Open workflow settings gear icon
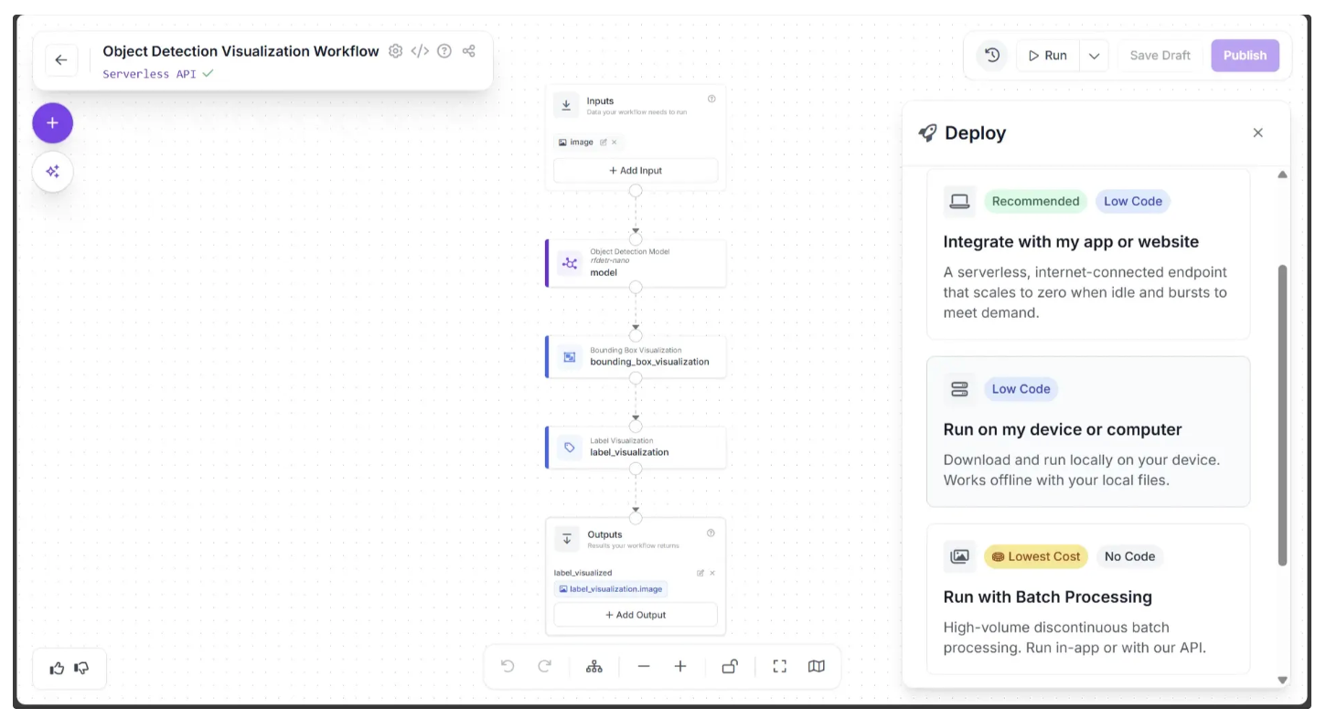Screen dimensions: 1326x718 (395, 51)
